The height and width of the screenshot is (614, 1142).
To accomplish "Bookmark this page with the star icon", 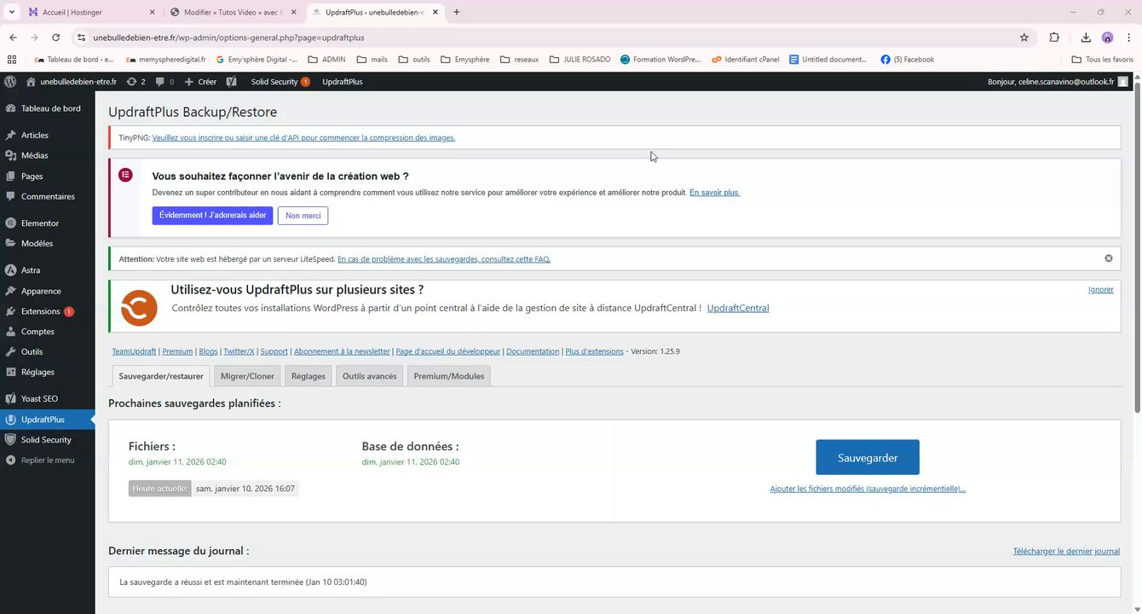I will point(1024,38).
